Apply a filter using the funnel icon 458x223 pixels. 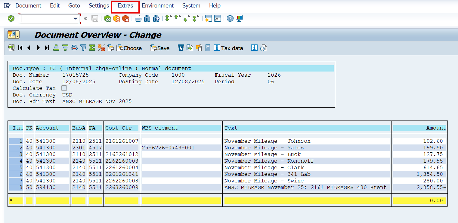(x=83, y=48)
